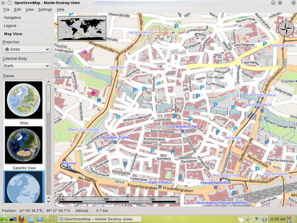Click the world overview mini map
This screenshot has width=297, height=223.
pos(82,28)
